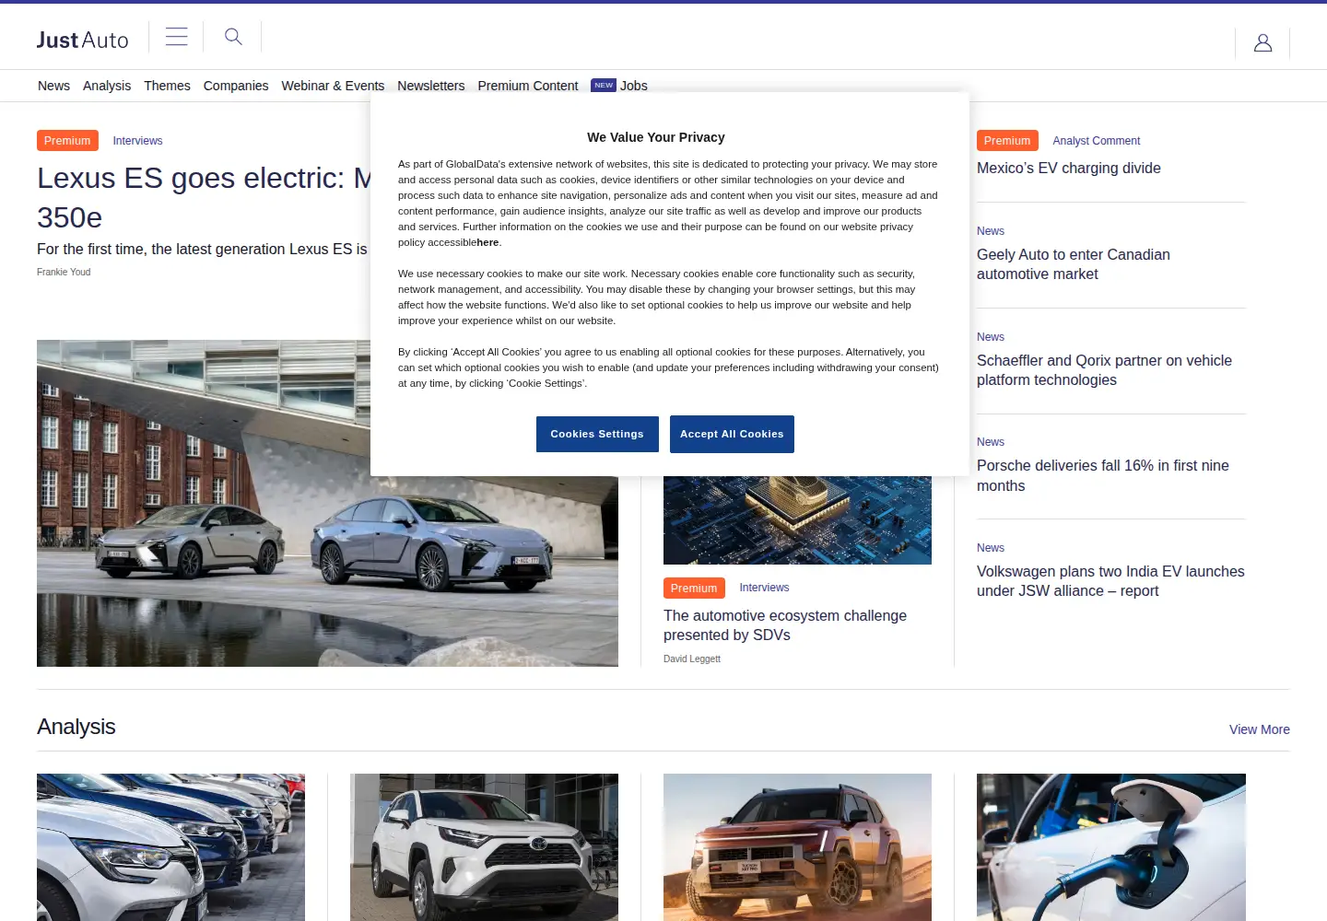Read Geely Auto Canadian market article
Screen dimensions: 1327x921
click(x=1074, y=264)
